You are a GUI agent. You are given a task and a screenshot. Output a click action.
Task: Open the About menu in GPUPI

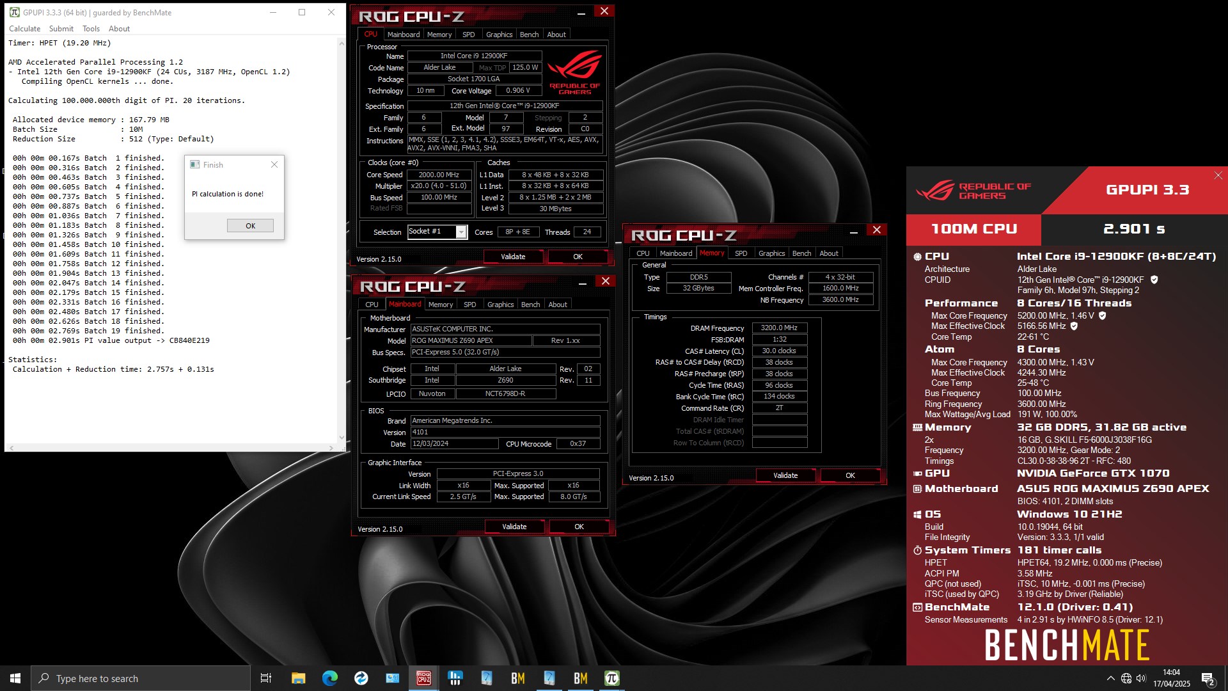119,29
